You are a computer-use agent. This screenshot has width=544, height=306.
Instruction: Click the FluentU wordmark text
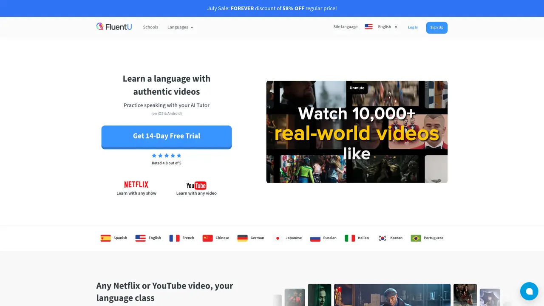tap(119, 27)
